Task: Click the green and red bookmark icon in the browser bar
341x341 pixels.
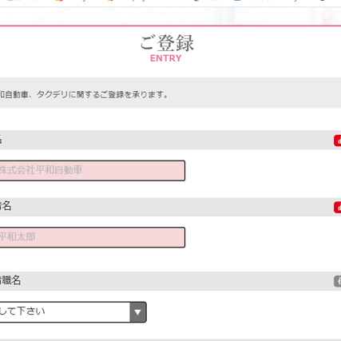Action: (196, 1)
